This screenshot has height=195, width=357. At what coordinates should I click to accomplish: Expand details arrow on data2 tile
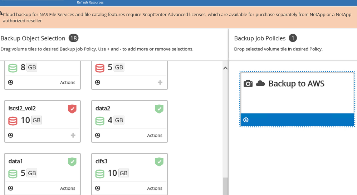coord(98,135)
